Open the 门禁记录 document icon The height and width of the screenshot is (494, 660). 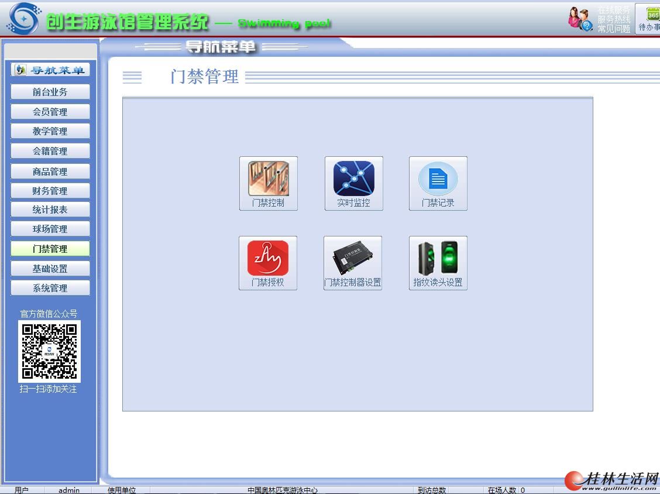pyautogui.click(x=438, y=183)
